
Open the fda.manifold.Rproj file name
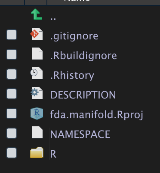97,115
